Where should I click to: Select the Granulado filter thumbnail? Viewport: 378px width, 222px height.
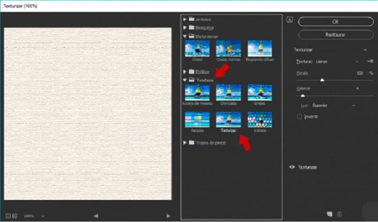coord(228,92)
